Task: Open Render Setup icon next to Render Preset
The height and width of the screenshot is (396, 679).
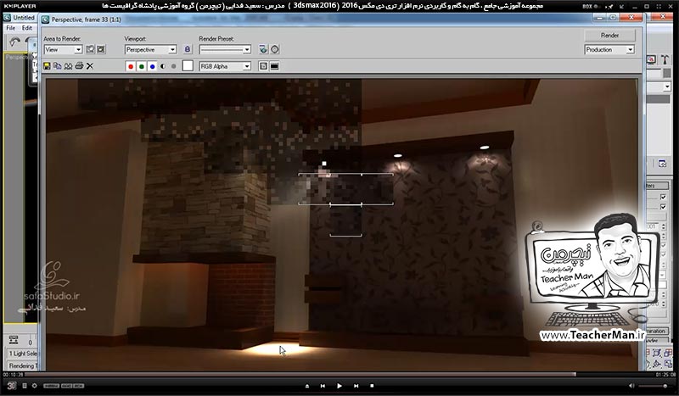Action: pyautogui.click(x=263, y=49)
